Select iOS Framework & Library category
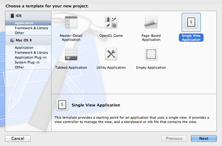 [31, 28]
